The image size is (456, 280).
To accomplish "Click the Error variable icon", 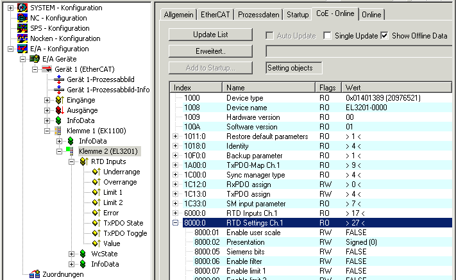I will click(x=96, y=213).
